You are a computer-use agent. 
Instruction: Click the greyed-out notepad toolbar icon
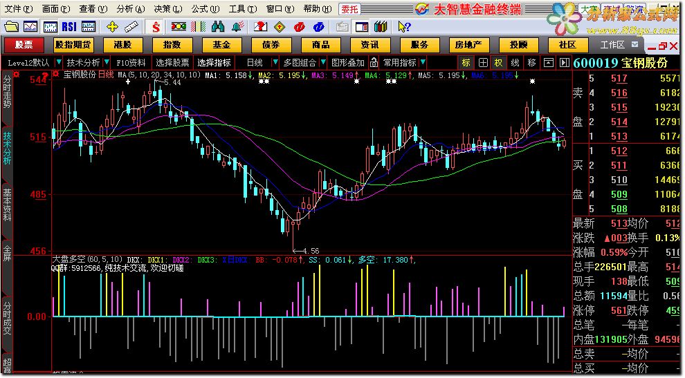[342, 27]
